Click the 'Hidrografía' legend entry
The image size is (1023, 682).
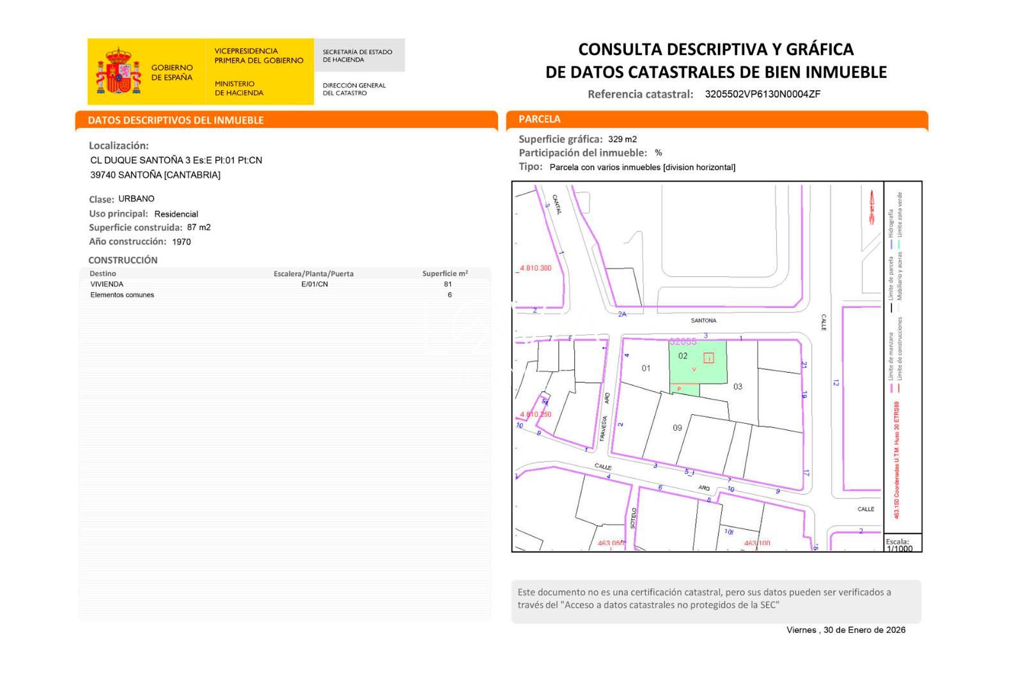point(891,224)
